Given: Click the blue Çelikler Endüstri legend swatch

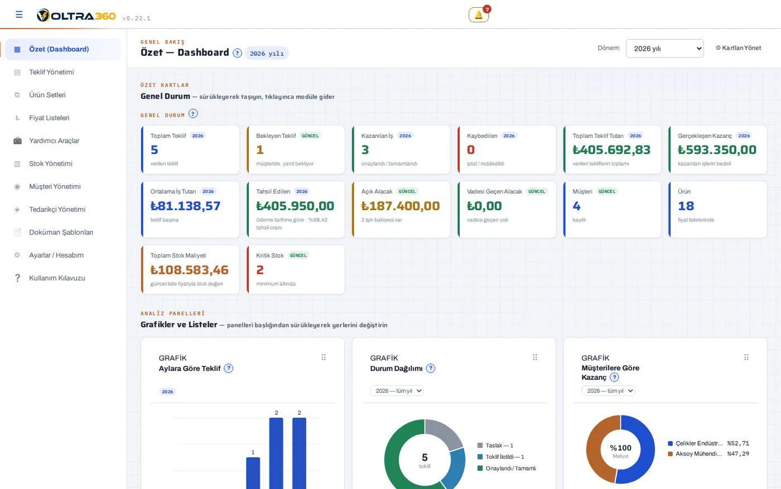Looking at the screenshot, I should click(x=671, y=444).
